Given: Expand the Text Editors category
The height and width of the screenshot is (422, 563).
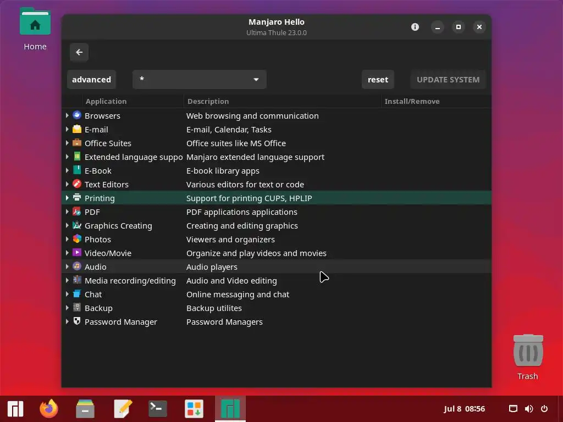Looking at the screenshot, I should pyautogui.click(x=67, y=184).
